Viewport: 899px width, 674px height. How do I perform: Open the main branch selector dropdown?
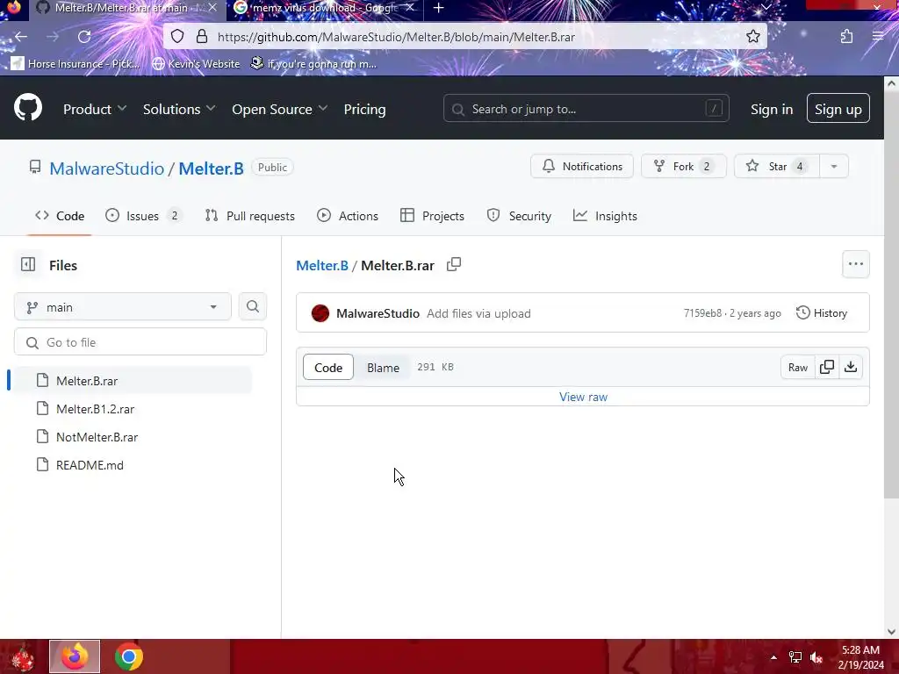(123, 306)
